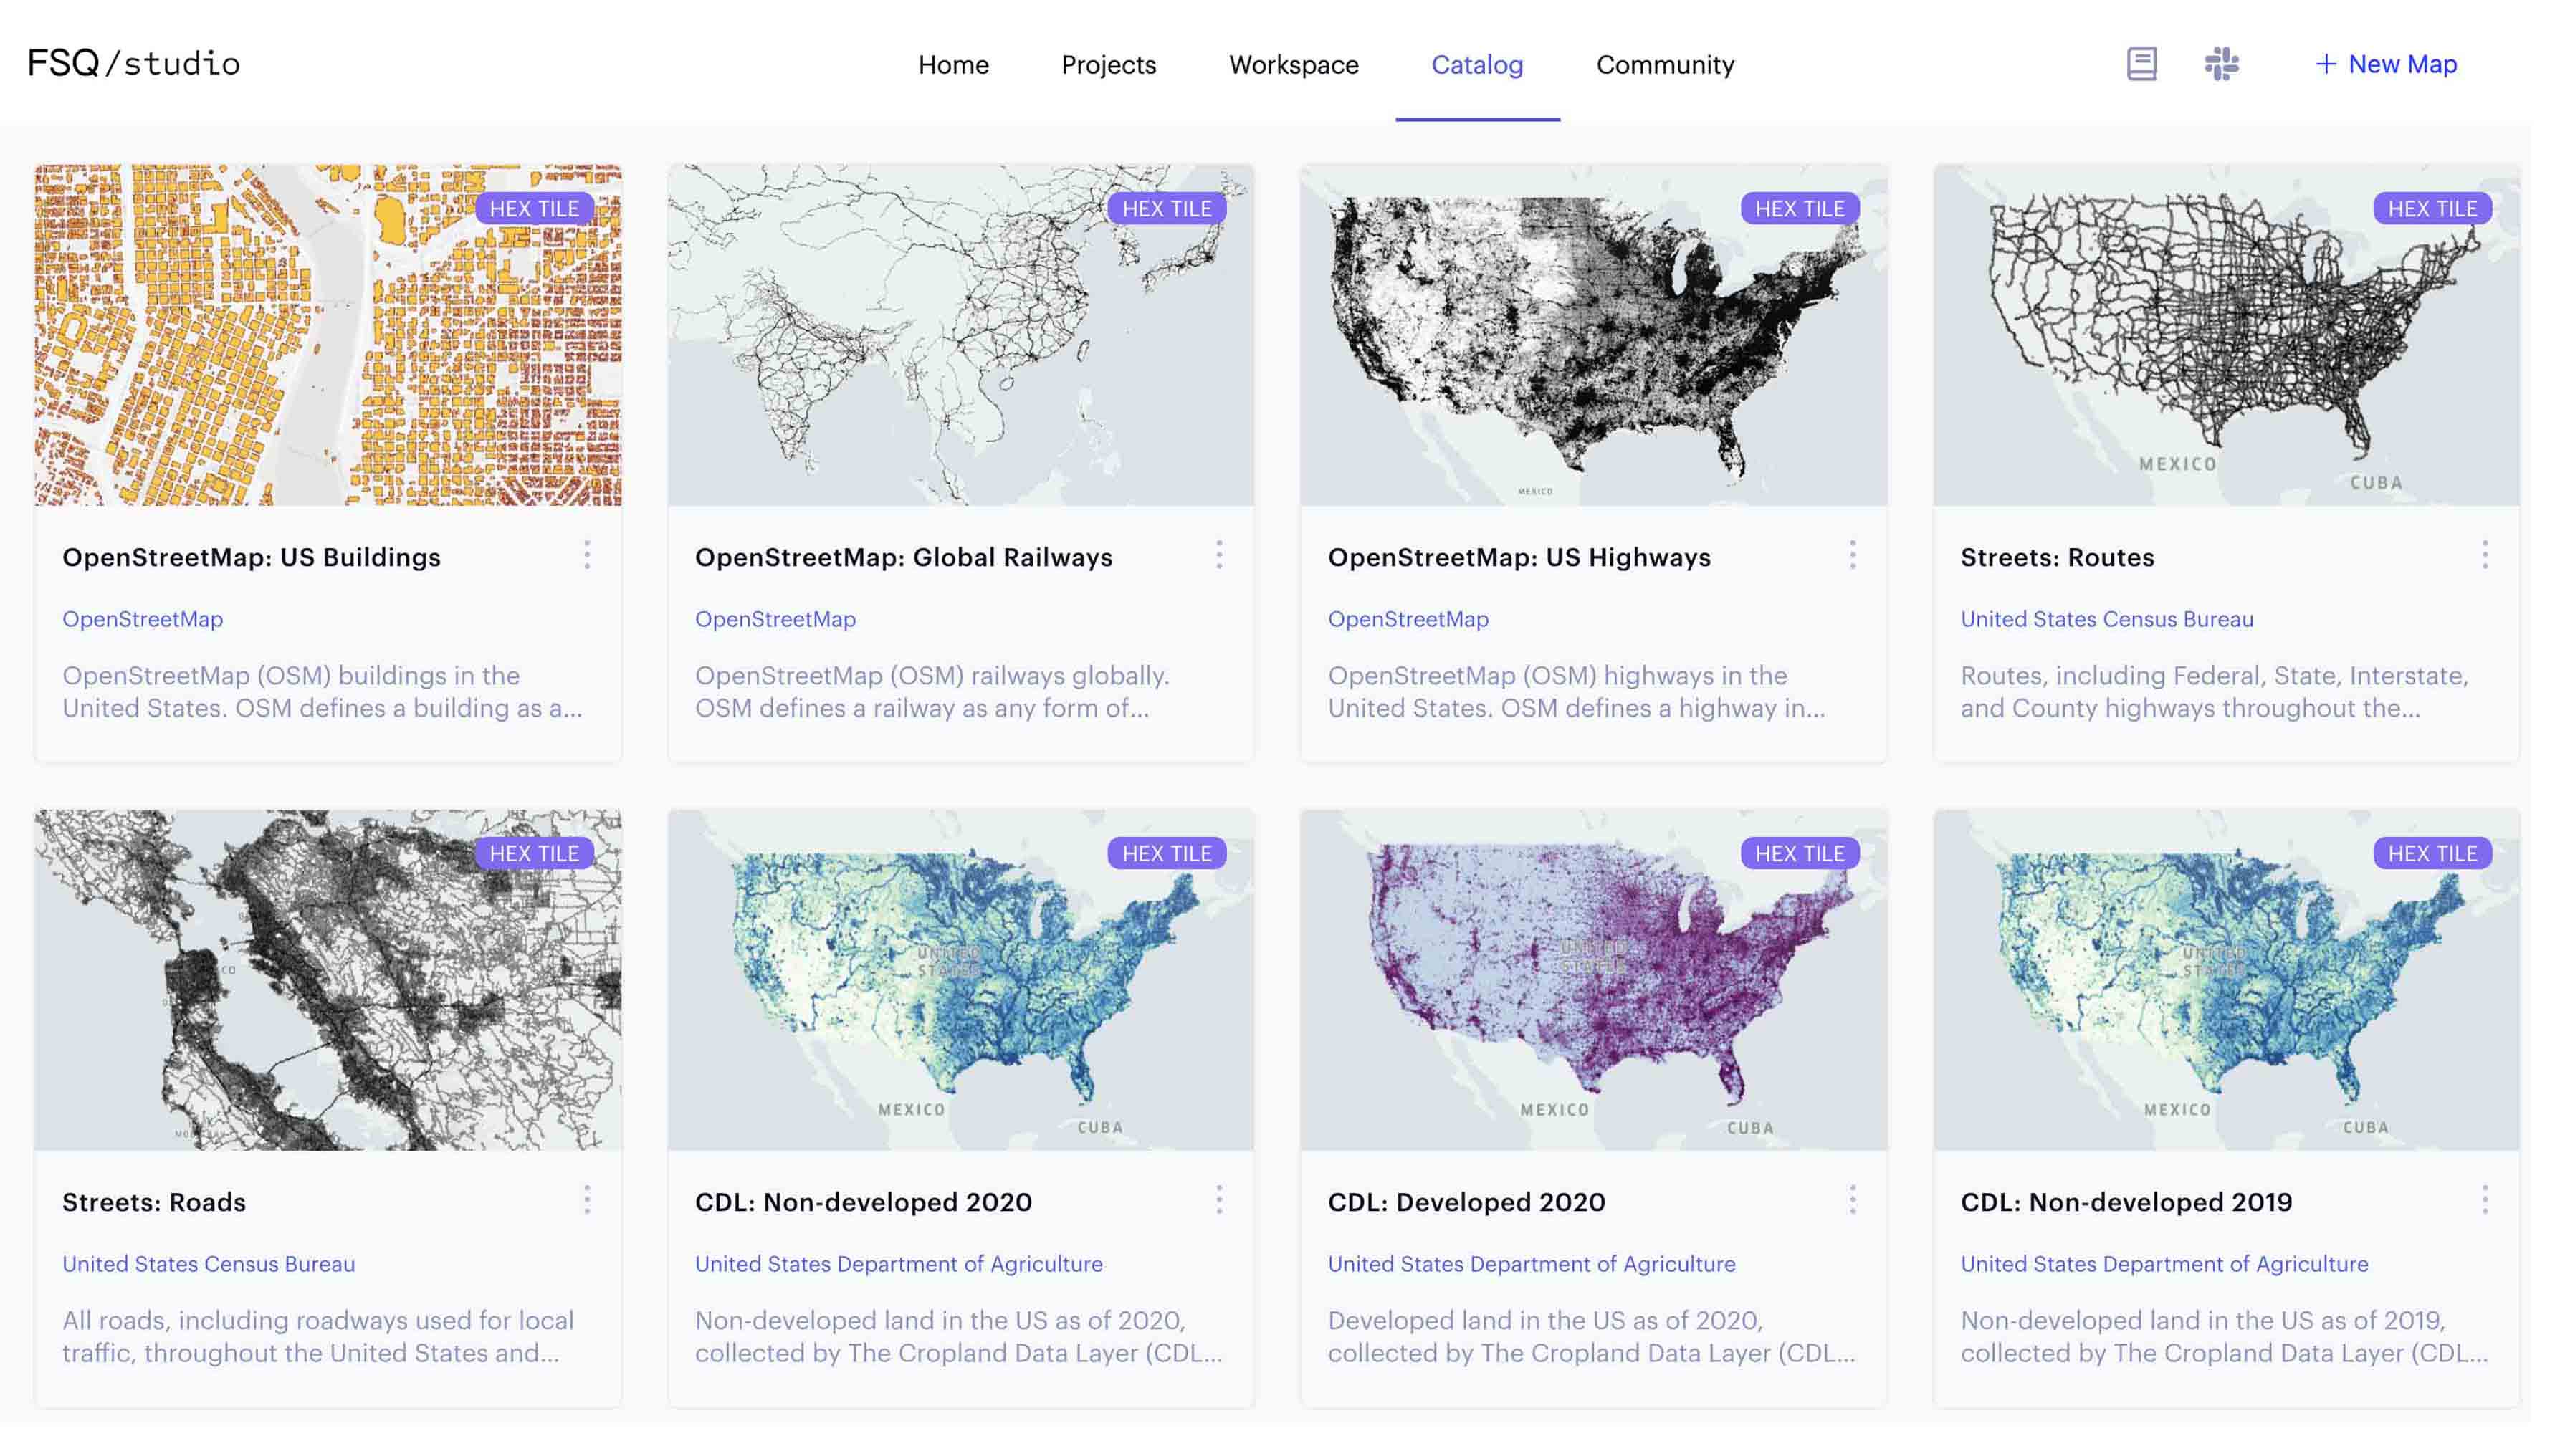
Task: Click HEX TILE badge on Streets: Routes card
Action: [2432, 208]
